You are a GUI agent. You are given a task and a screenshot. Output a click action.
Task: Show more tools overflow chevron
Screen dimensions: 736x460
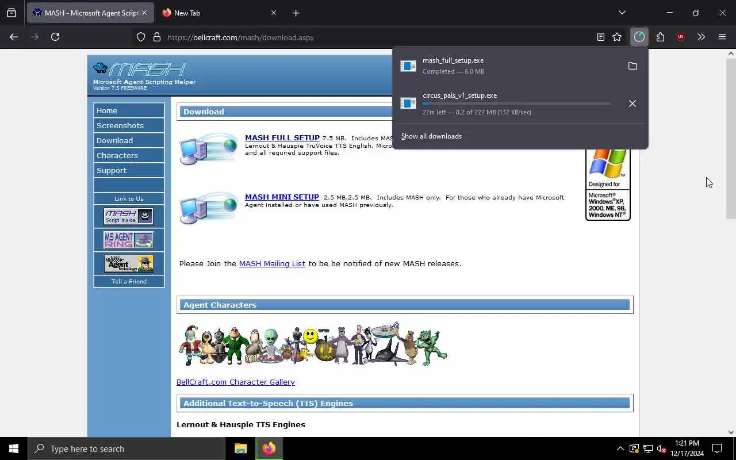701,37
